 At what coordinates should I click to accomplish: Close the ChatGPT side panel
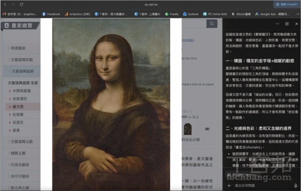click(296, 23)
